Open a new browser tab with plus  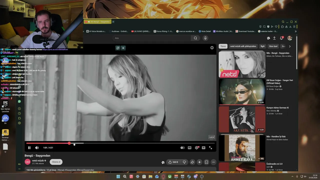[x=113, y=22]
